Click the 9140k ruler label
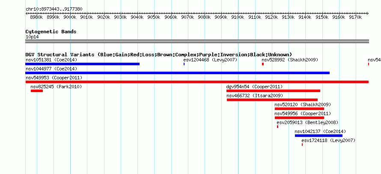This screenshot has height=174, width=381. pos(305,17)
